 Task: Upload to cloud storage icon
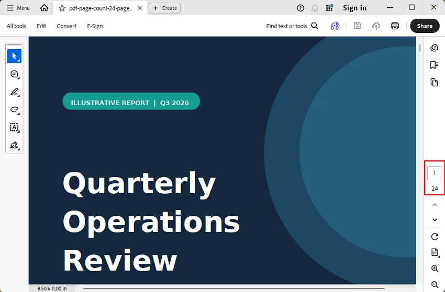click(x=376, y=26)
